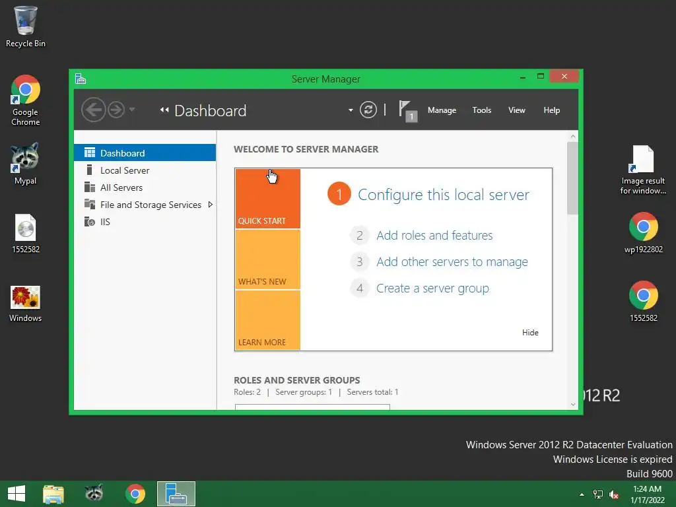Select Dashboard in the left pane
The width and height of the screenshot is (676, 507).
145,152
